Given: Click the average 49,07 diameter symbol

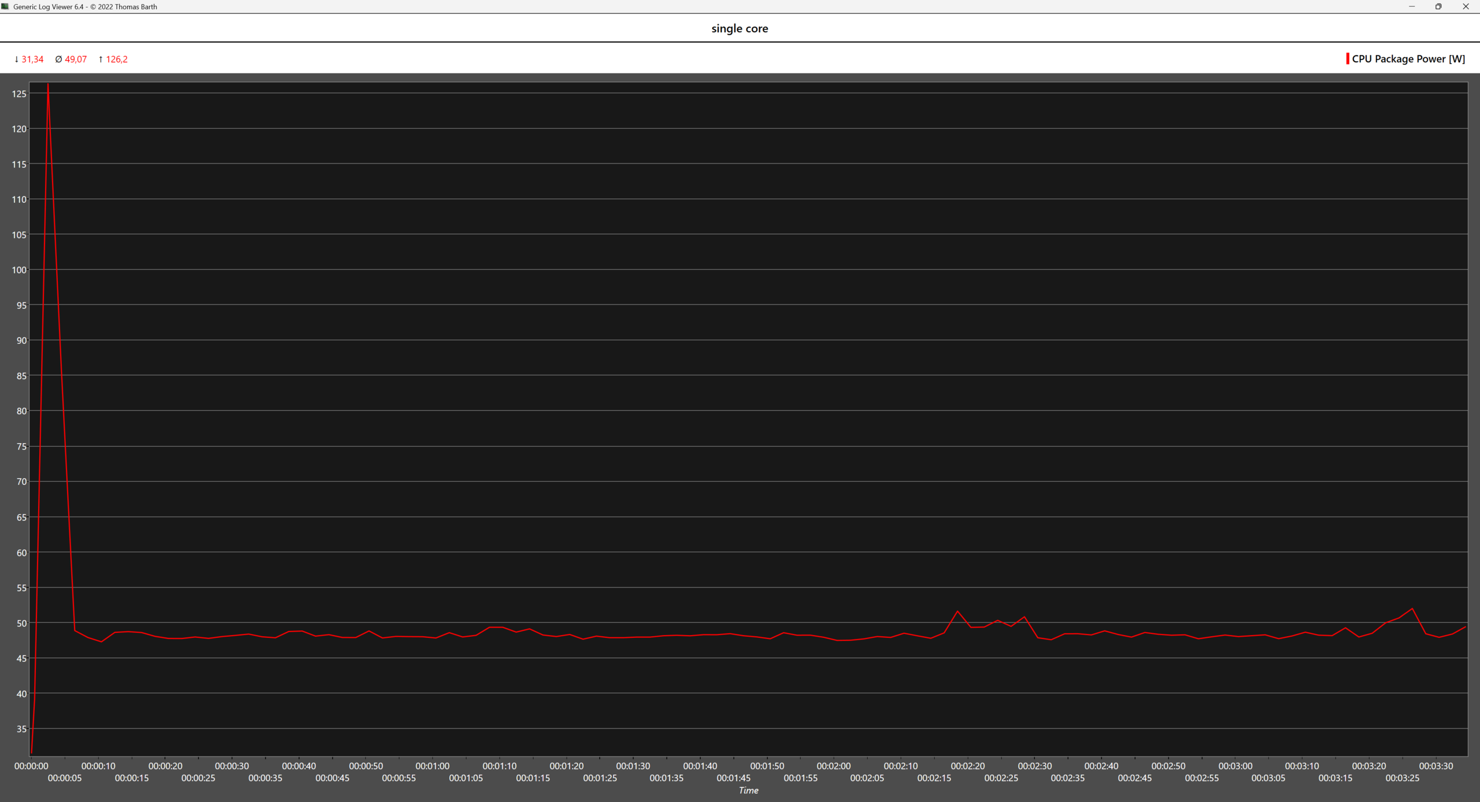Looking at the screenshot, I should tap(58, 60).
